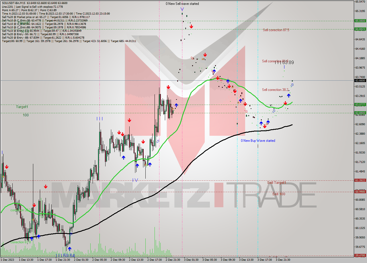Image resolution: width=367 pixels, height=263 pixels.
Task: Click the 65.5470 price axis value
Action: pyautogui.click(x=360, y=2)
